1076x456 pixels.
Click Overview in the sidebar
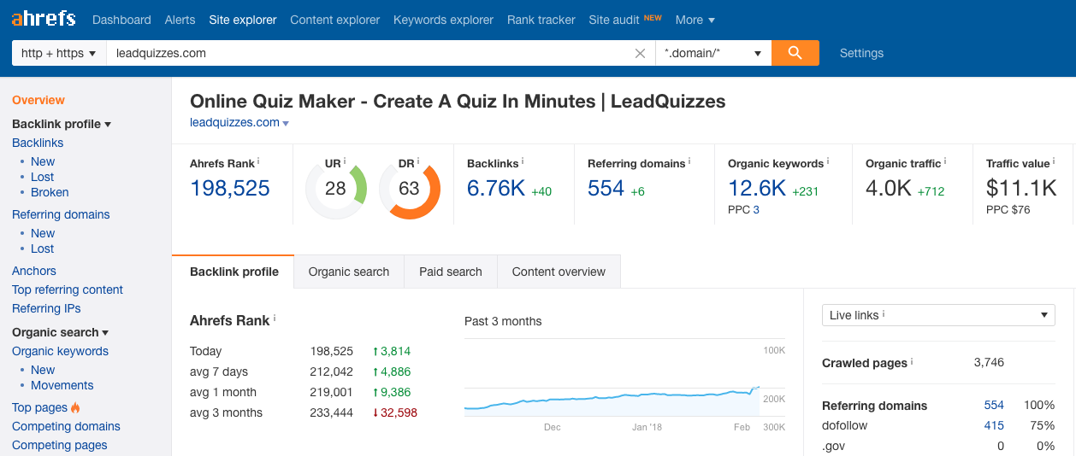(x=38, y=100)
